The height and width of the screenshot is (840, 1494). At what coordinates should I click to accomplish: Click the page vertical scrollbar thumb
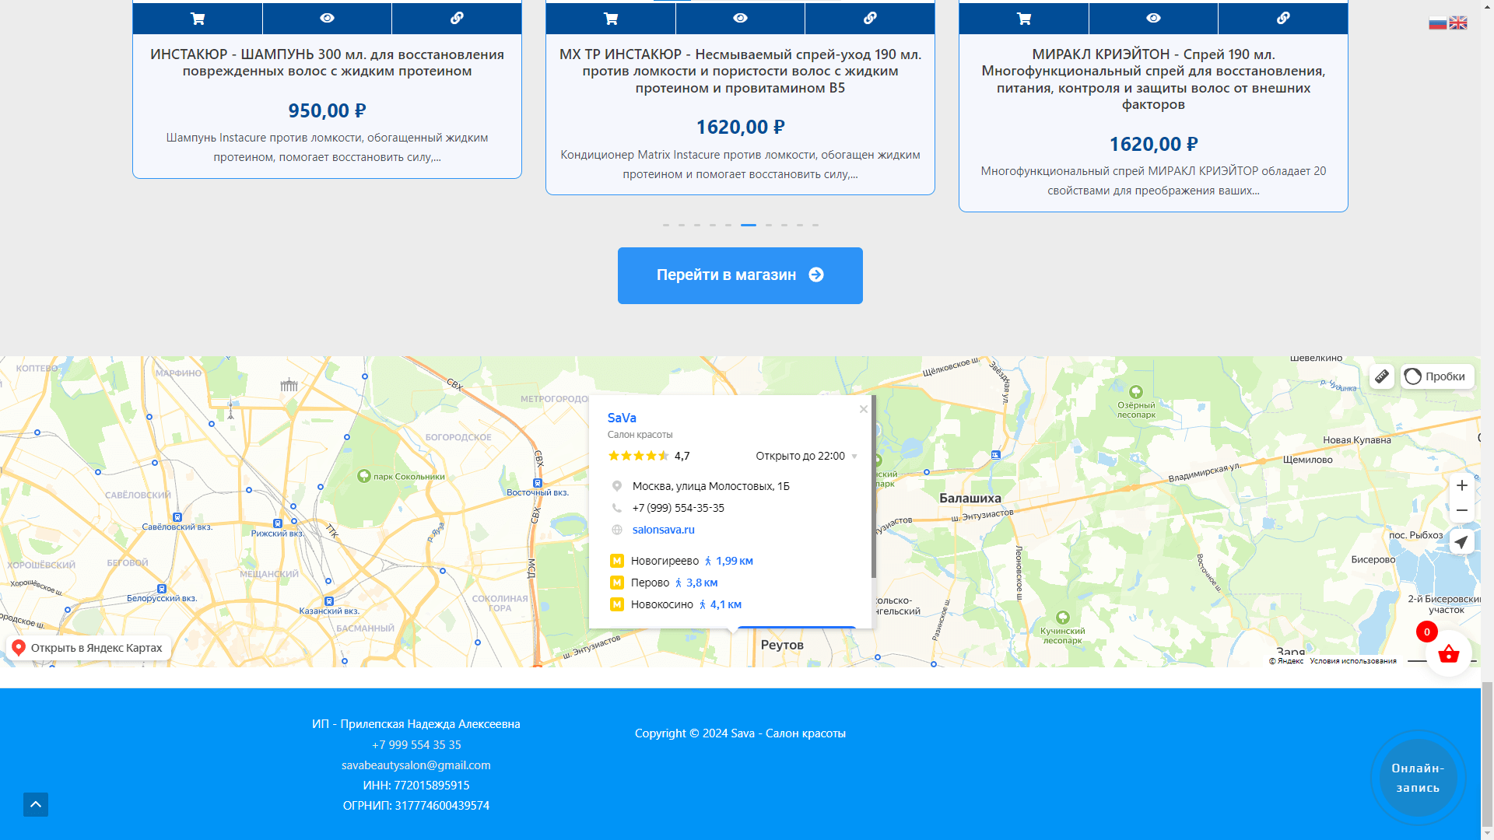(x=1487, y=754)
